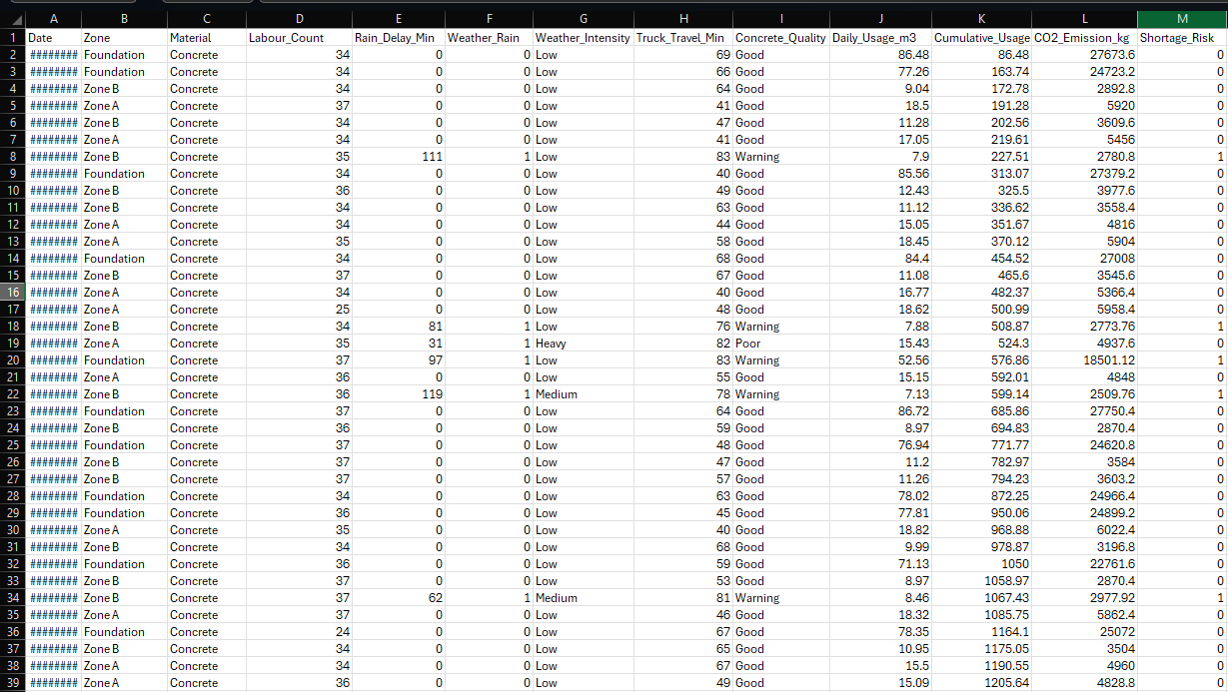Click the cumulative usage value 1050

tap(982, 564)
